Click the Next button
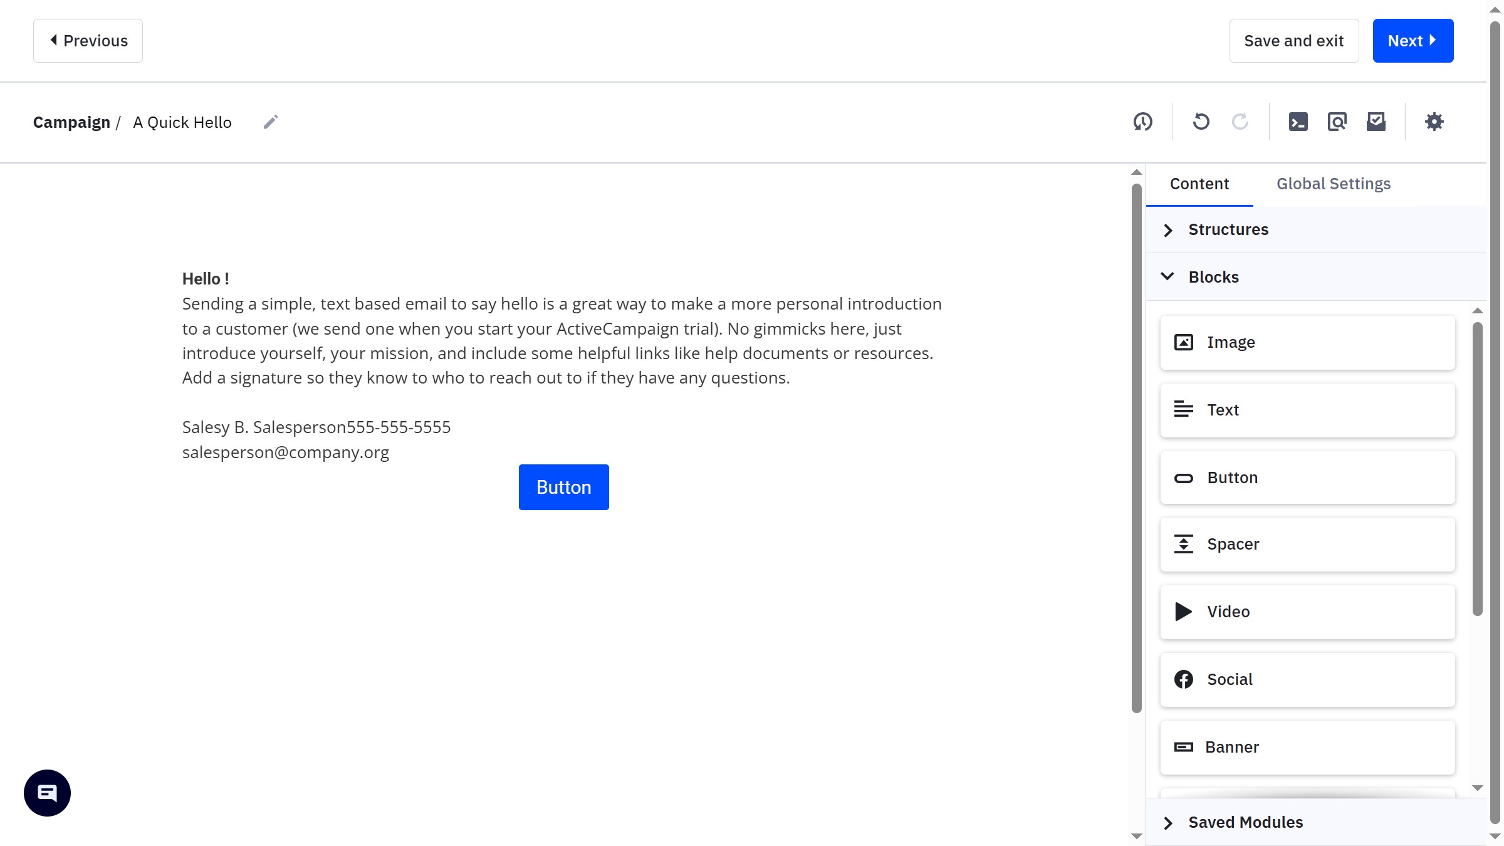The width and height of the screenshot is (1504, 846). pyautogui.click(x=1413, y=40)
